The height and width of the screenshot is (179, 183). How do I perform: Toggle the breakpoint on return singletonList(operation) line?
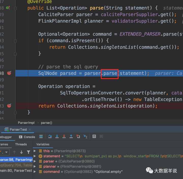tap(9, 106)
